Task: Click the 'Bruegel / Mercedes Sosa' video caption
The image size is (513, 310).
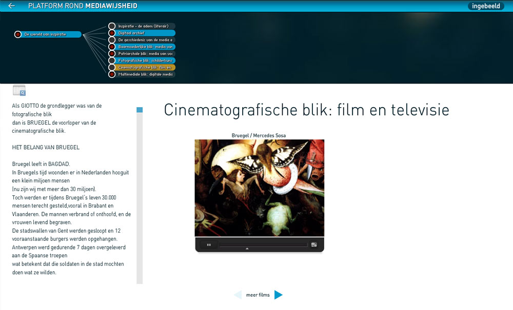Action: point(259,136)
